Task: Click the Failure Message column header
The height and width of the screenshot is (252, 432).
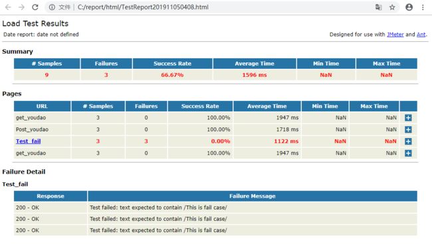Action: pyautogui.click(x=253, y=196)
